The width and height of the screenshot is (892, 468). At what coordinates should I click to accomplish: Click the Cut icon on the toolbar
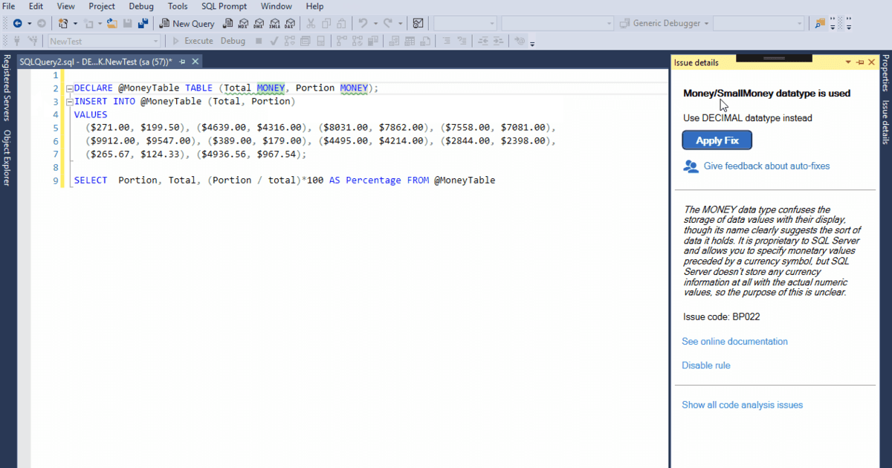[x=311, y=23]
